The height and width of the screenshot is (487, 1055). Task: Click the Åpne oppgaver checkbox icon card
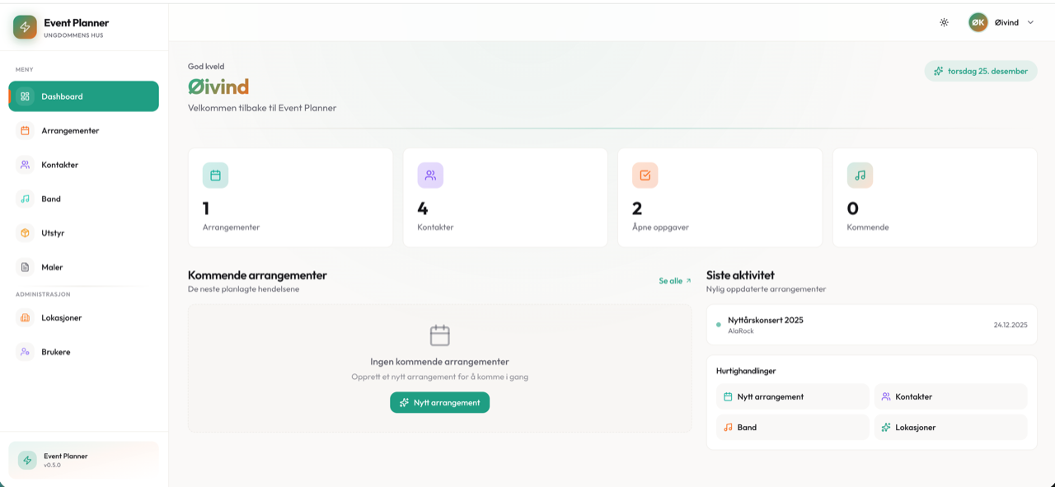pos(645,176)
